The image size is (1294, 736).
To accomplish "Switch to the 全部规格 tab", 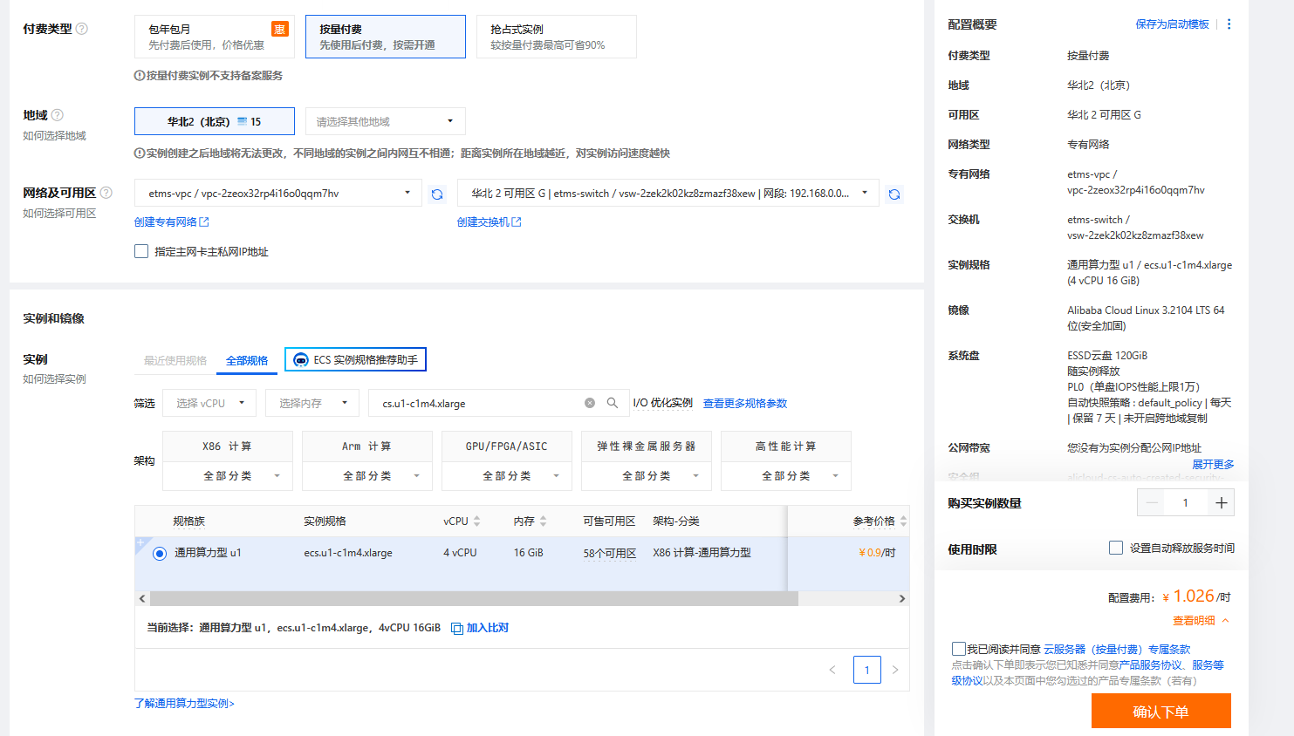I will pos(247,360).
